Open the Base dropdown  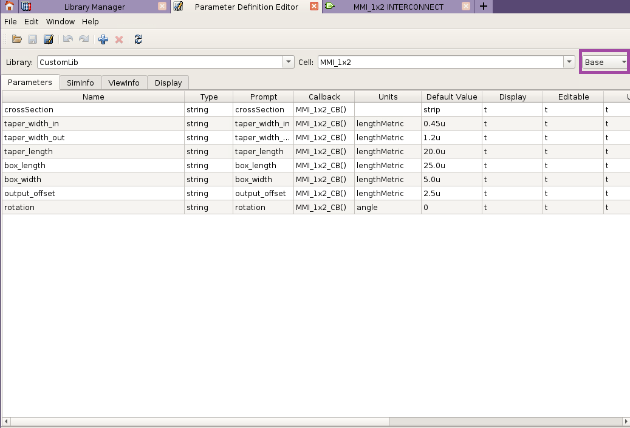click(x=604, y=63)
